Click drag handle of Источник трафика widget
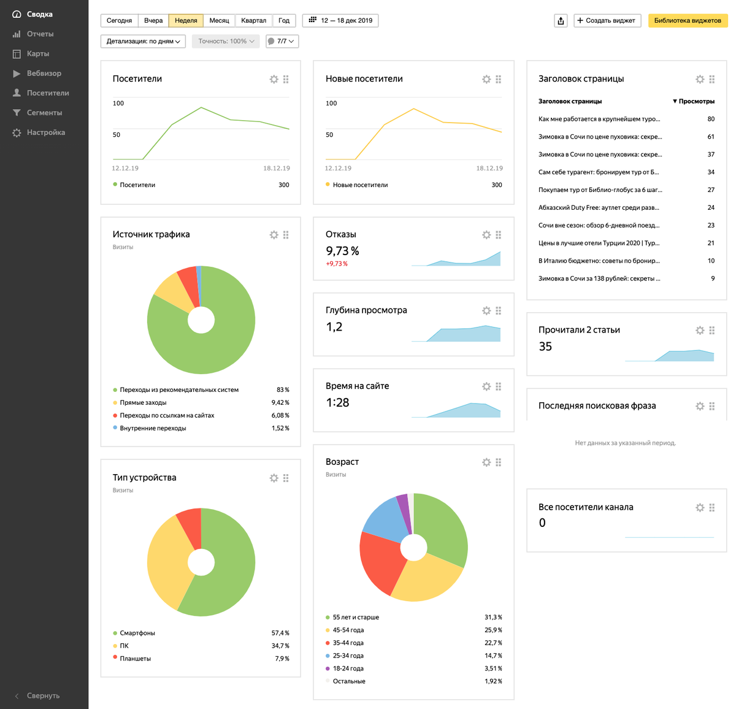This screenshot has width=736, height=709. click(x=286, y=235)
